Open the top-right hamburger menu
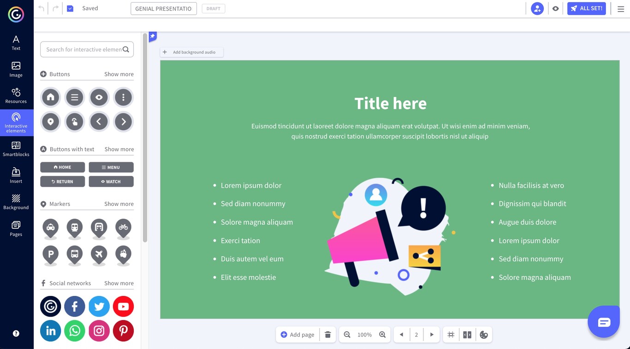 tap(620, 8)
